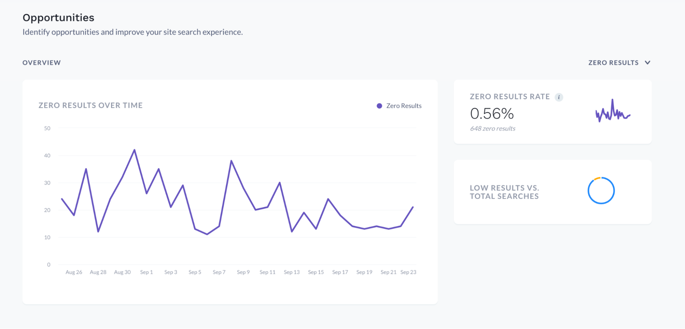
Task: Click the Zero Results Rate sparkline
Action: click(613, 111)
